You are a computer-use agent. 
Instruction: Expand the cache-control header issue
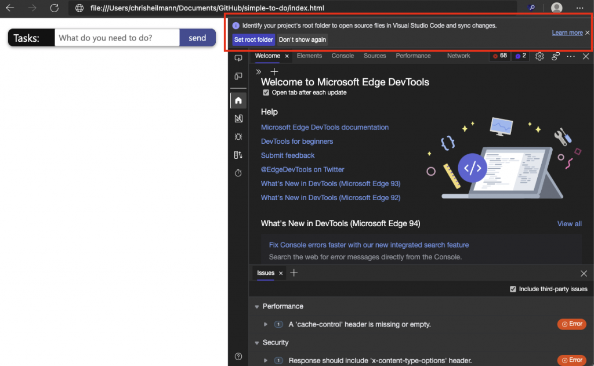[266, 324]
